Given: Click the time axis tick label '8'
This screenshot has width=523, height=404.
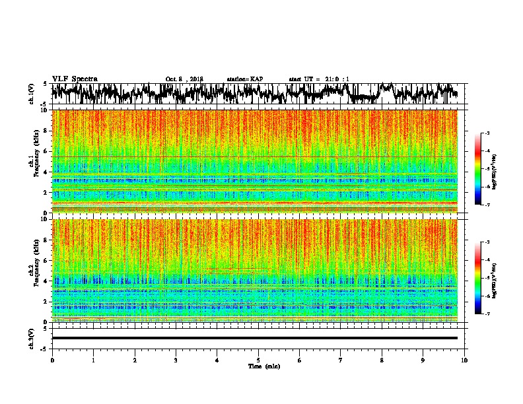Looking at the screenshot, I should coord(382,360).
